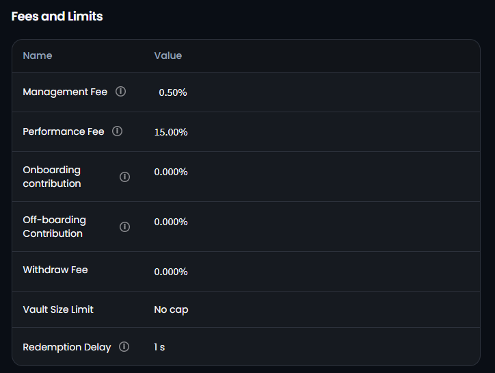Image resolution: width=495 pixels, height=373 pixels.
Task: Click the Fees and Limits heading
Action: pyautogui.click(x=57, y=16)
